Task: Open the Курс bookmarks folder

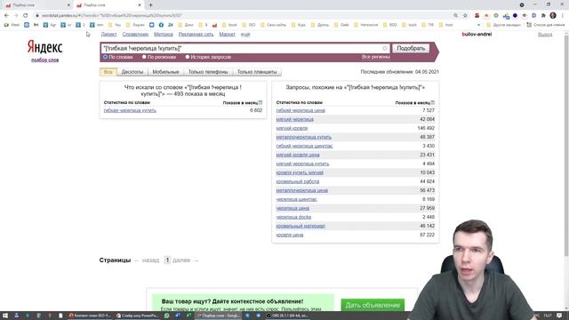Action: click(x=299, y=25)
